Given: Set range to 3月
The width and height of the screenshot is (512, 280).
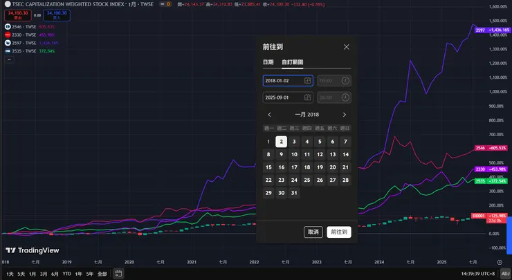Looking at the screenshot, I should click(44, 274).
